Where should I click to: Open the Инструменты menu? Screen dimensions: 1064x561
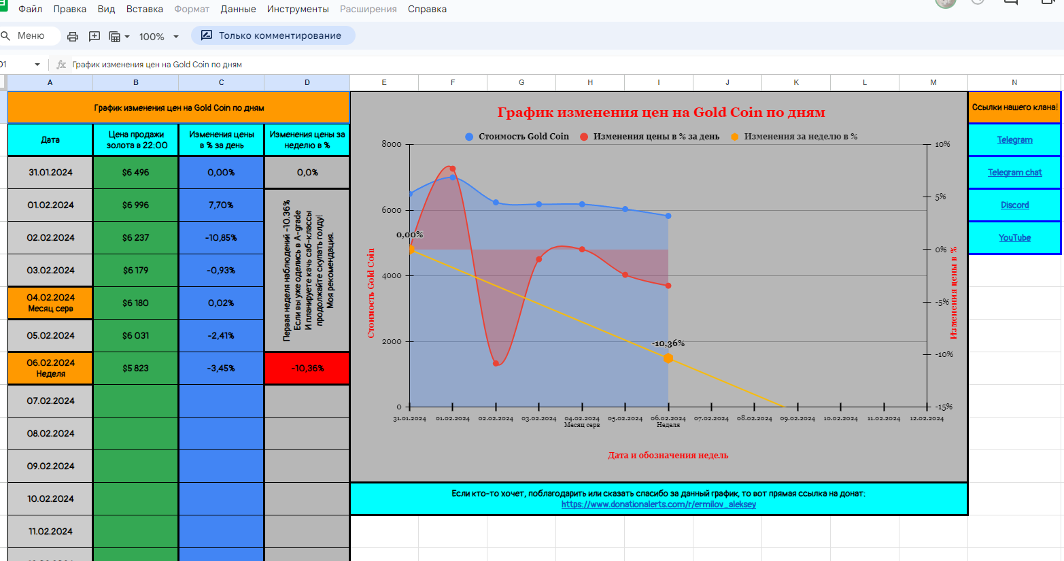[x=298, y=9]
